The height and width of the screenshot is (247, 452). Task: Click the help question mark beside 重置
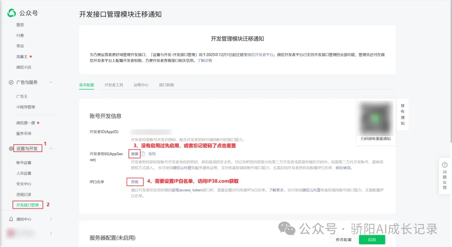143,154
